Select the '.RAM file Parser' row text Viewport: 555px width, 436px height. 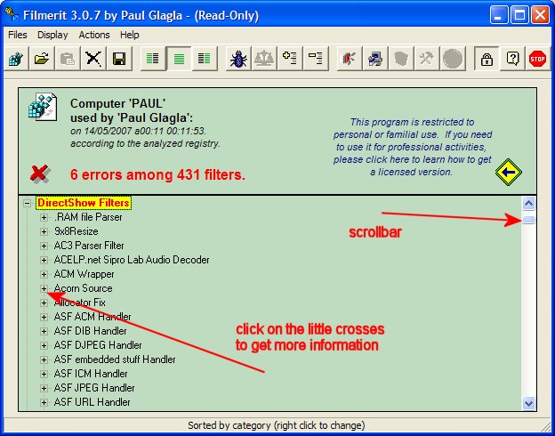point(88,217)
